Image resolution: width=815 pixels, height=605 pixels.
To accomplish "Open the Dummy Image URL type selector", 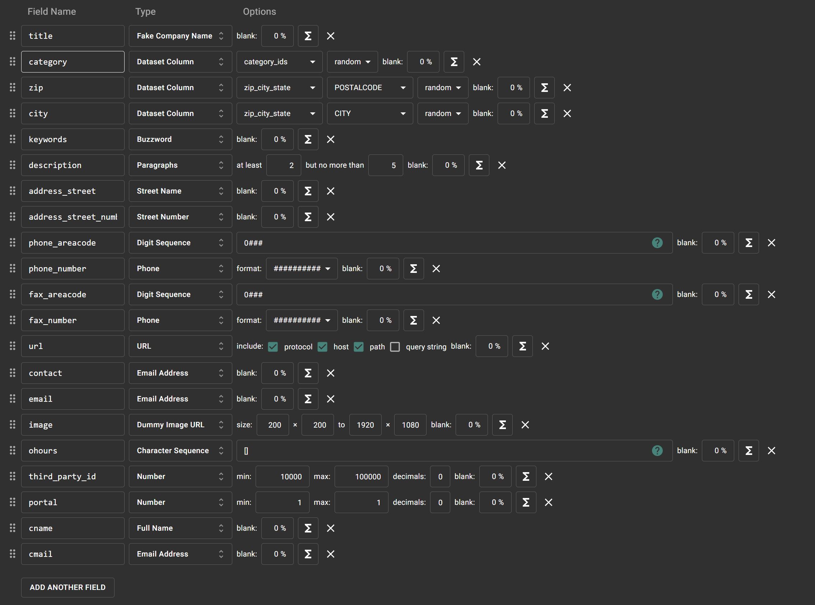I will pos(180,425).
